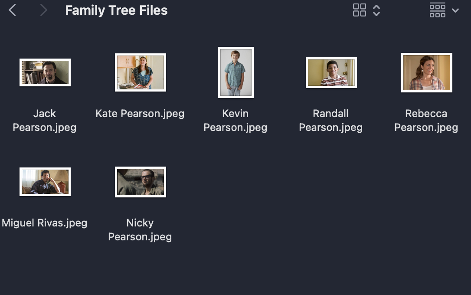This screenshot has height=295, width=471.
Task: Go forward with the right arrow
Action: point(44,10)
